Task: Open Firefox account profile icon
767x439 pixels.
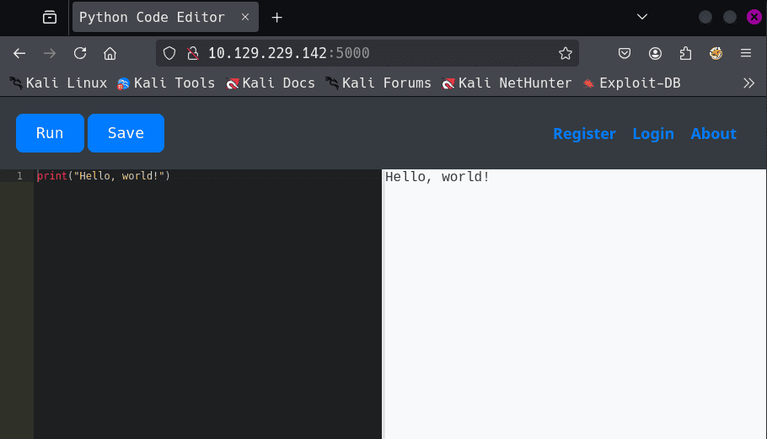Action: [x=655, y=53]
